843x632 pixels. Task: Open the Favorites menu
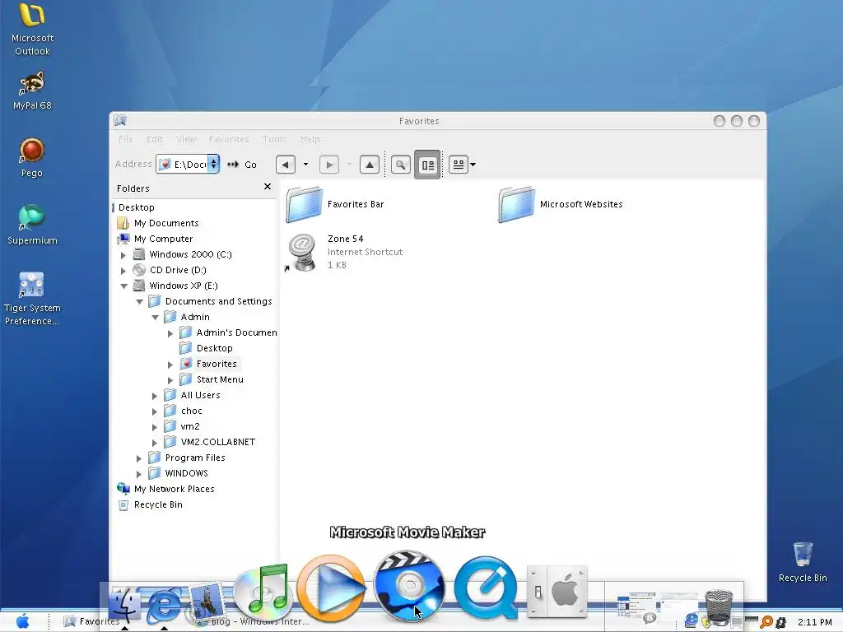coord(229,139)
